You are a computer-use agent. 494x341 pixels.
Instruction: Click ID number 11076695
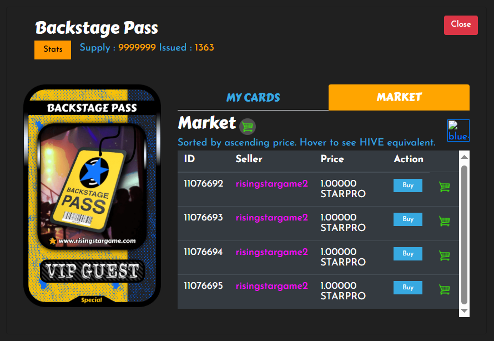click(x=204, y=285)
